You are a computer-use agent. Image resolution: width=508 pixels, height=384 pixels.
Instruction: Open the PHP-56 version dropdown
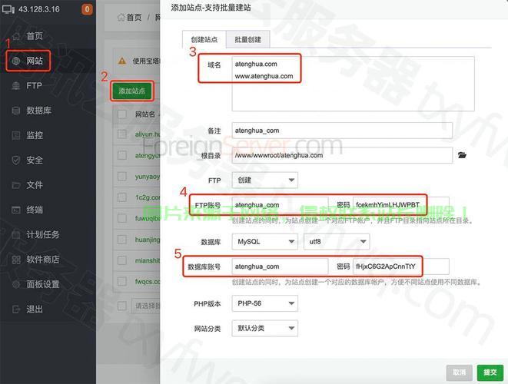tap(264, 303)
